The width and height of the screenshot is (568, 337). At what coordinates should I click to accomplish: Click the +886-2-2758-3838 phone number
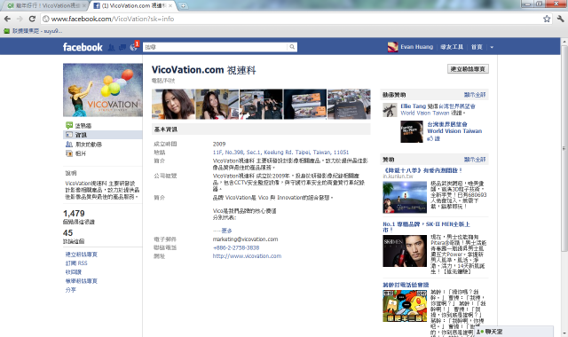click(x=236, y=247)
